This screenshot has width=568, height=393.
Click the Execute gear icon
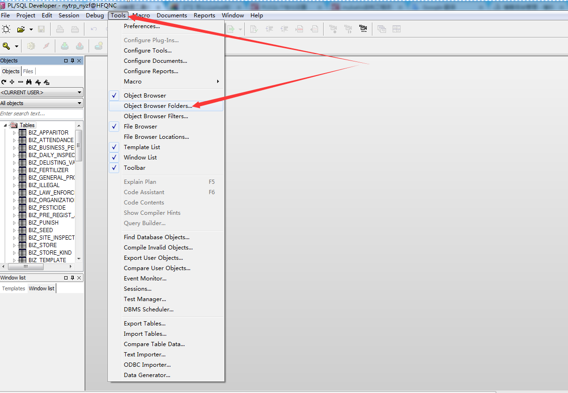point(31,46)
